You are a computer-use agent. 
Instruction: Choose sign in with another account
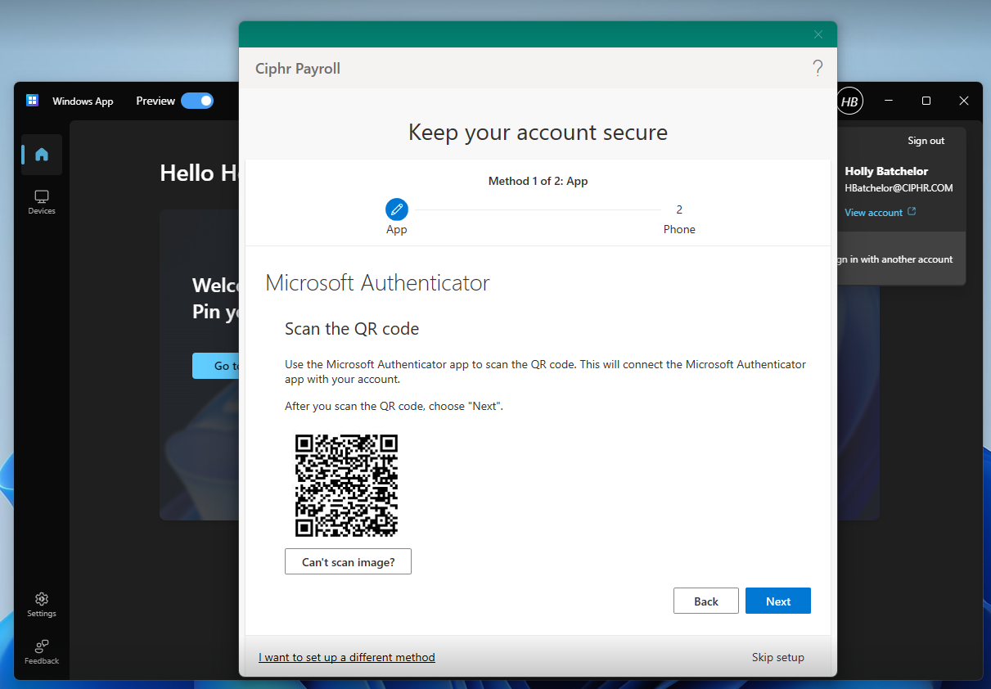894,259
